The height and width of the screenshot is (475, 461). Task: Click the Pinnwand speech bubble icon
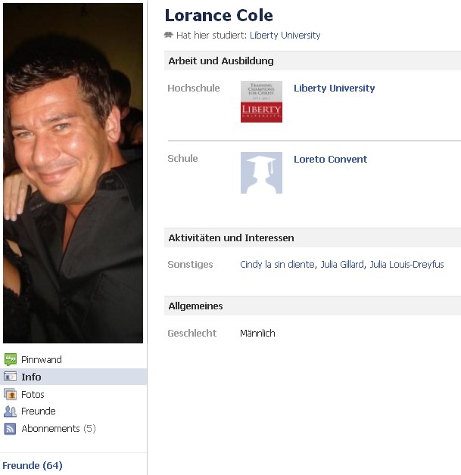[x=11, y=359]
